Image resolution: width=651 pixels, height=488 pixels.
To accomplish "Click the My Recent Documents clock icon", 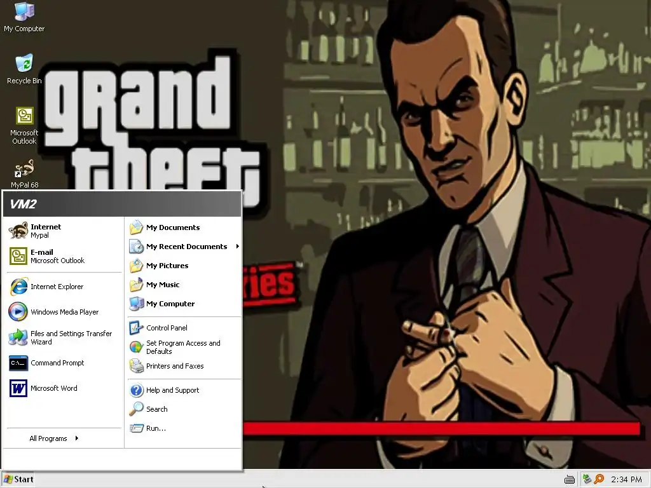I will coord(136,247).
